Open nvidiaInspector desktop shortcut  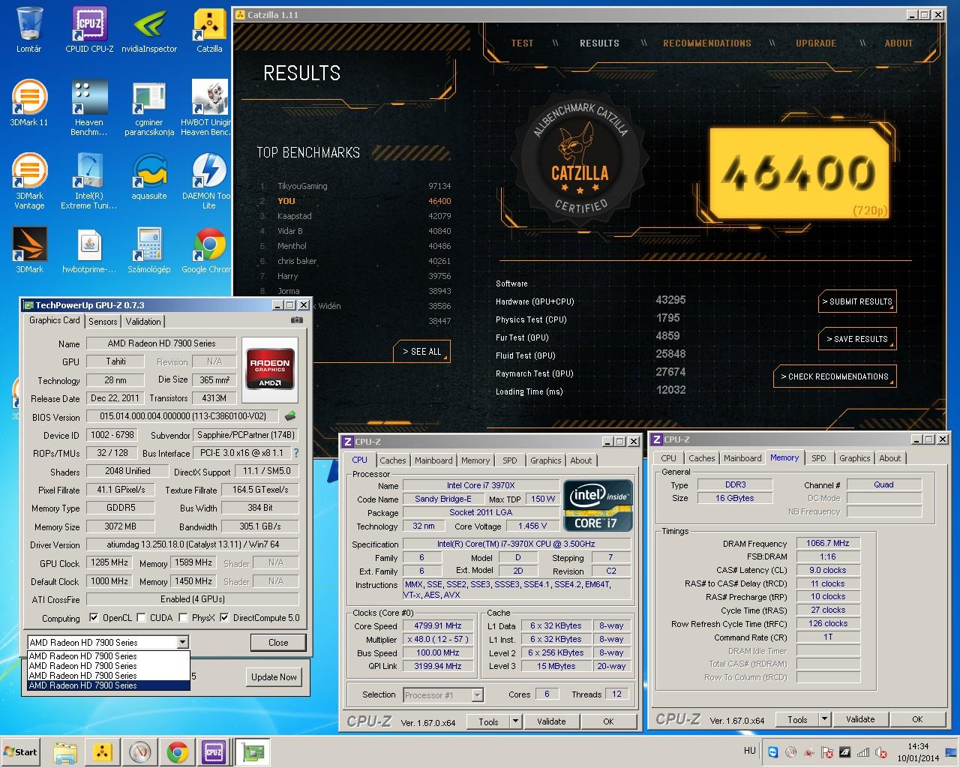[x=149, y=30]
